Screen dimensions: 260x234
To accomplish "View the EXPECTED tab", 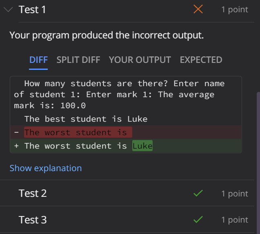I will click(x=201, y=60).
